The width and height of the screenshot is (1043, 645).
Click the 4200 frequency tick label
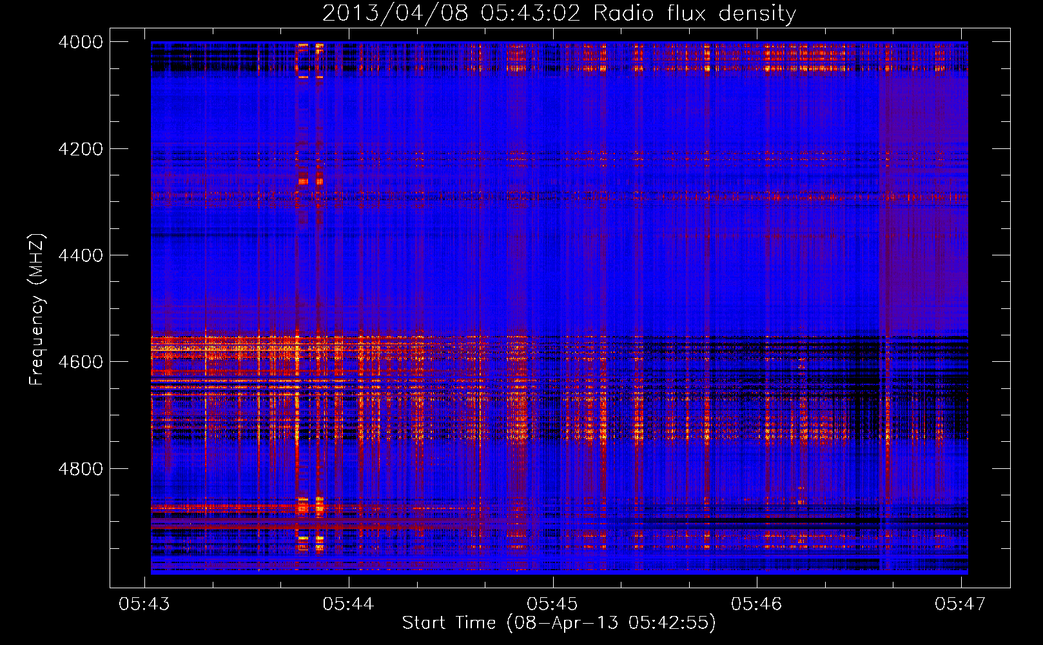point(81,149)
